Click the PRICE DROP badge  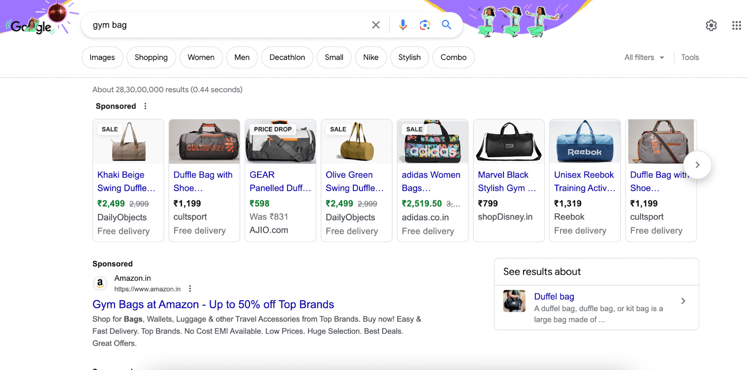click(x=273, y=129)
